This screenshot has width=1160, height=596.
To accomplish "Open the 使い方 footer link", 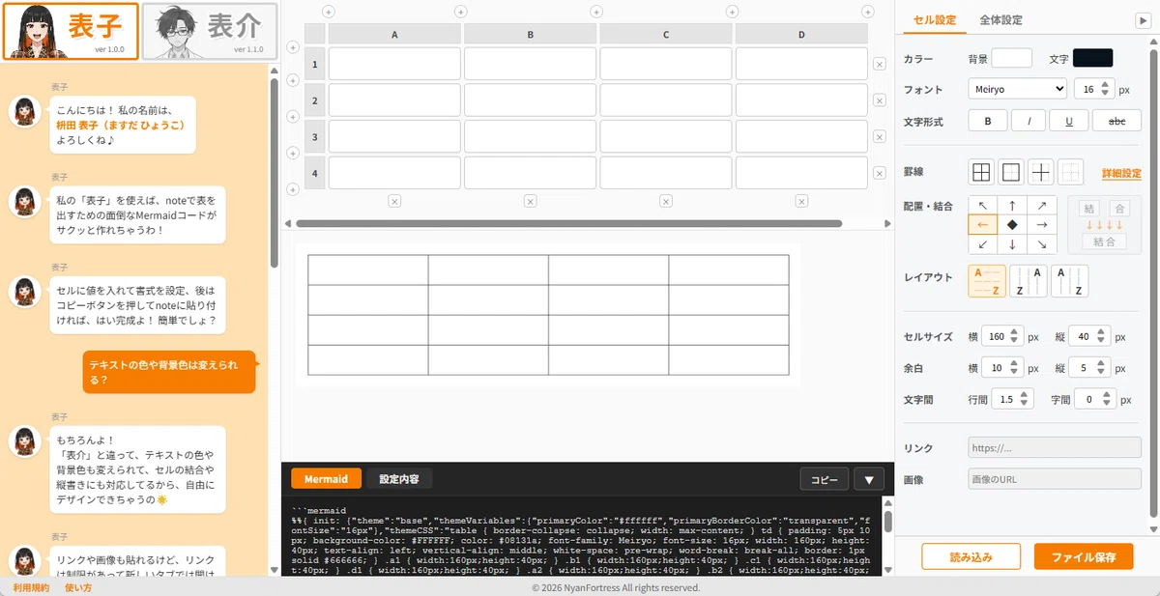I will 78,587.
